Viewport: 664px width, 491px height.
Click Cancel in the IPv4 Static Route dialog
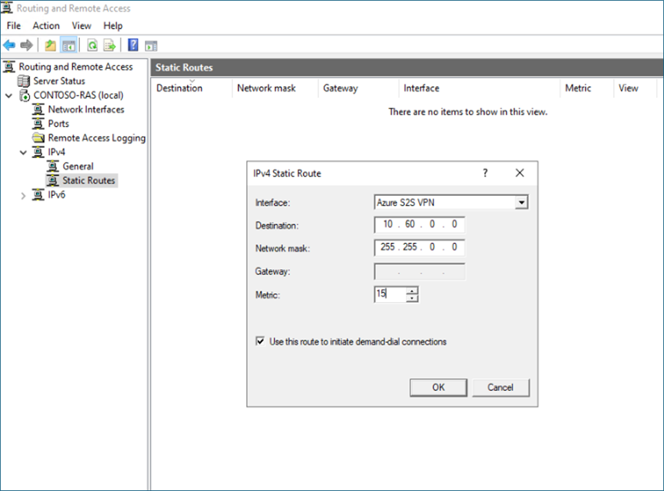coord(501,387)
